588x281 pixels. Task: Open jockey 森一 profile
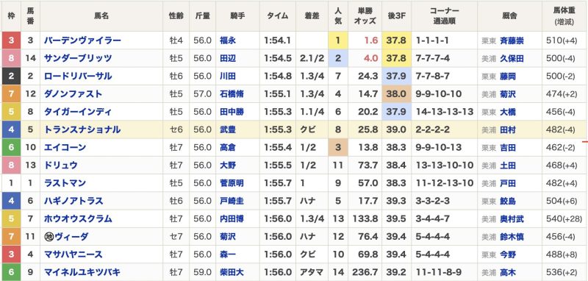pyautogui.click(x=228, y=255)
